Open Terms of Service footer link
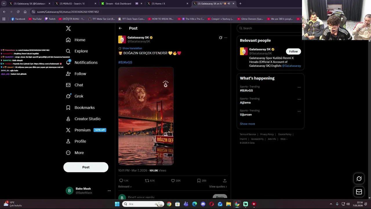The width and height of the screenshot is (371, 209). point(248,134)
